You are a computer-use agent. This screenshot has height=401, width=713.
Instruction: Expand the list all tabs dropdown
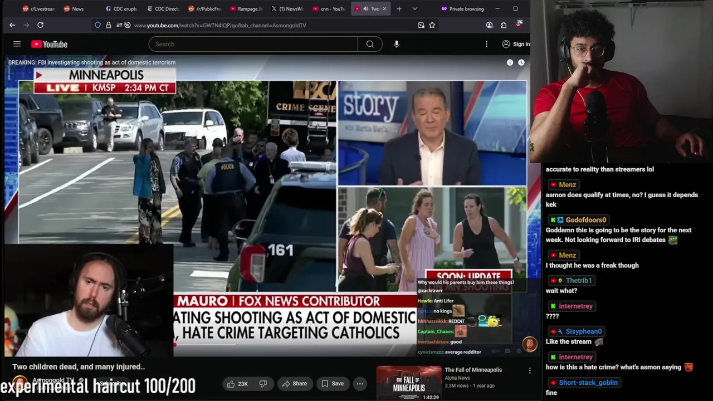(414, 9)
